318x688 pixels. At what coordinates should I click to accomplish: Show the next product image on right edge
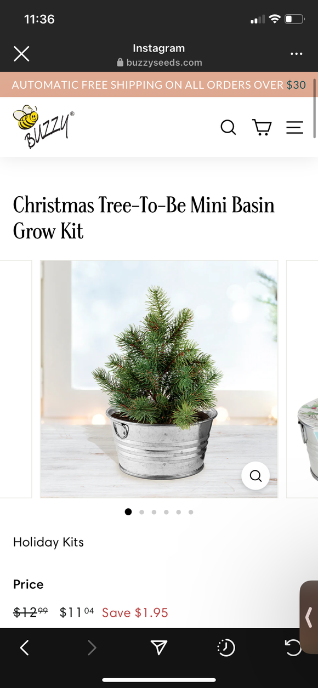pos(302,379)
